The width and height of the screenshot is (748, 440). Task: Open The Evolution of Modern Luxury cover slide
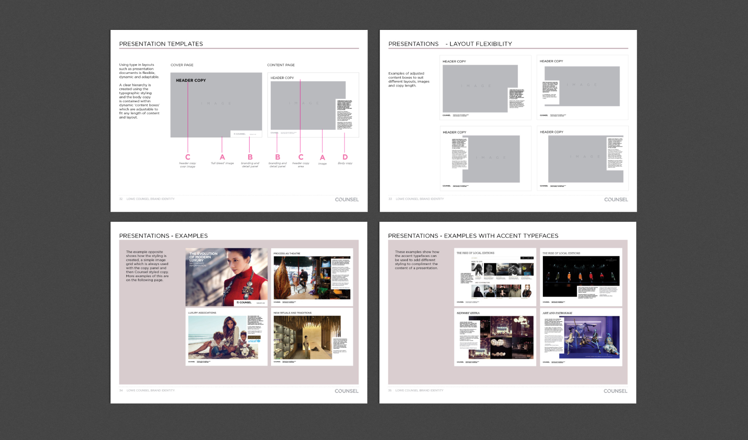(226, 277)
